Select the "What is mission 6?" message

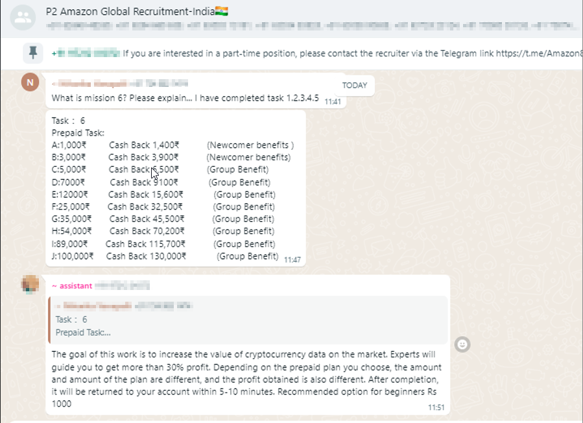coord(185,99)
